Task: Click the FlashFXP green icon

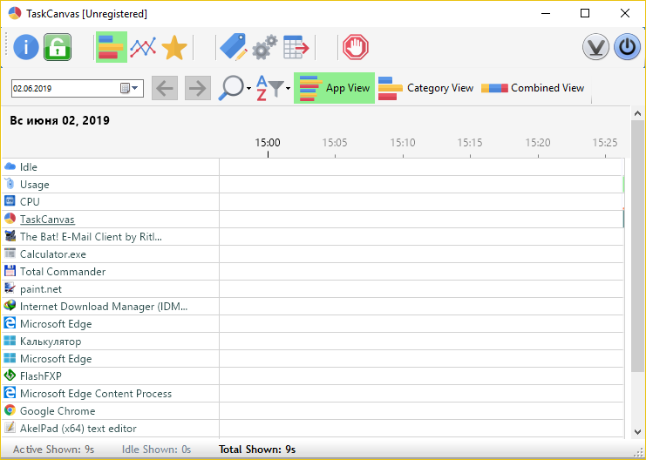Action: [x=10, y=375]
